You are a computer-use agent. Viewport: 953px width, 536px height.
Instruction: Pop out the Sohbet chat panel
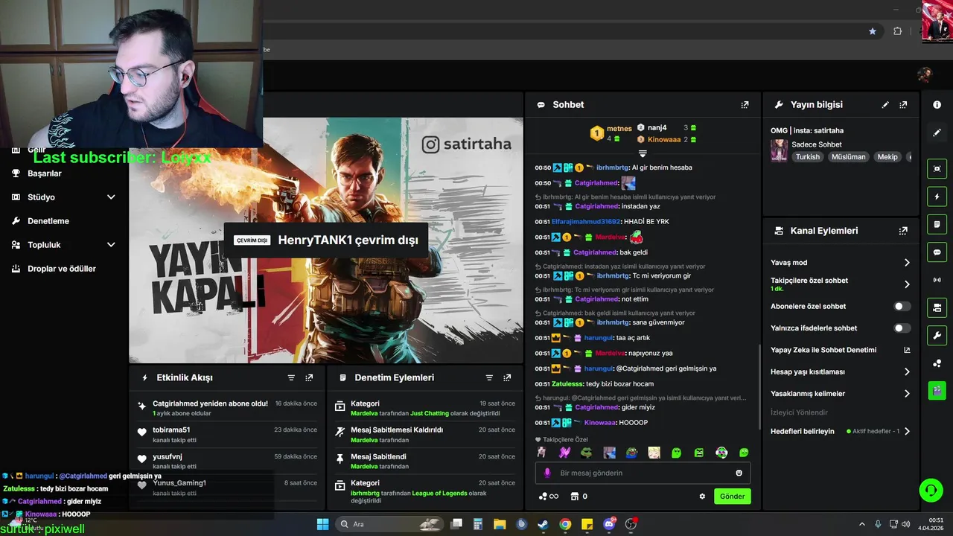pyautogui.click(x=745, y=105)
